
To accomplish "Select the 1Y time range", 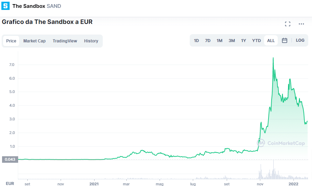I will coord(244,41).
